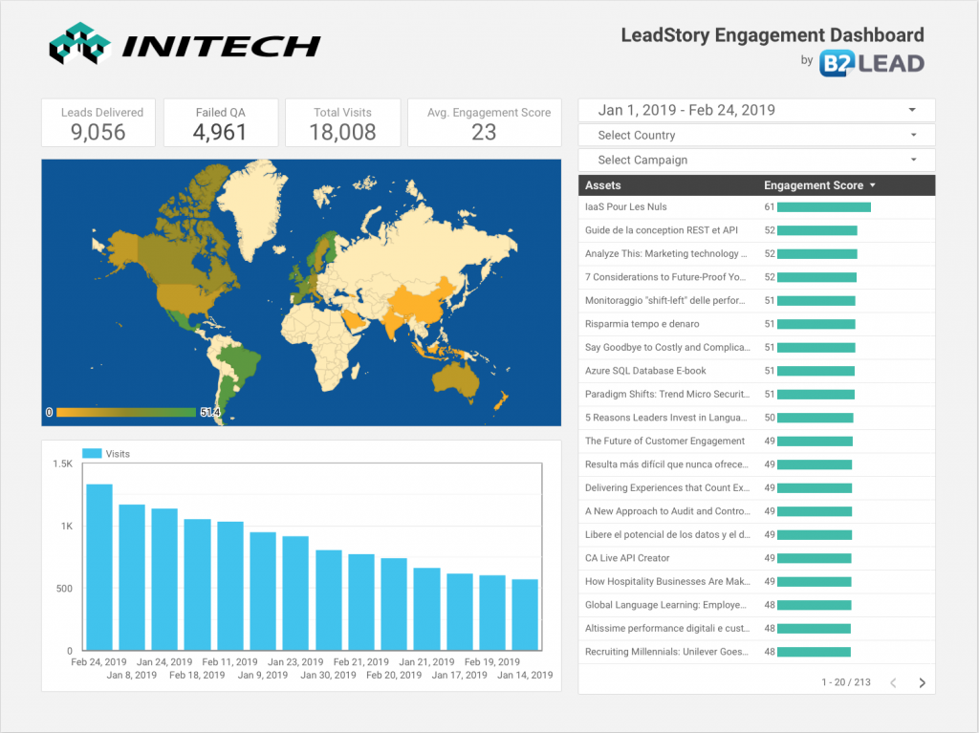Select 'Guide de la conception REST et API' row
Viewport: 979px width, 733px height.
pyautogui.click(x=757, y=230)
